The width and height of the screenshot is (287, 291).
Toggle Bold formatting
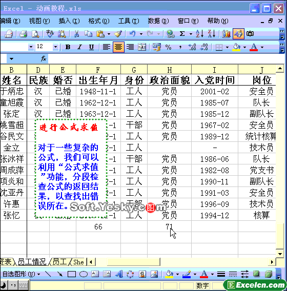[68, 47]
